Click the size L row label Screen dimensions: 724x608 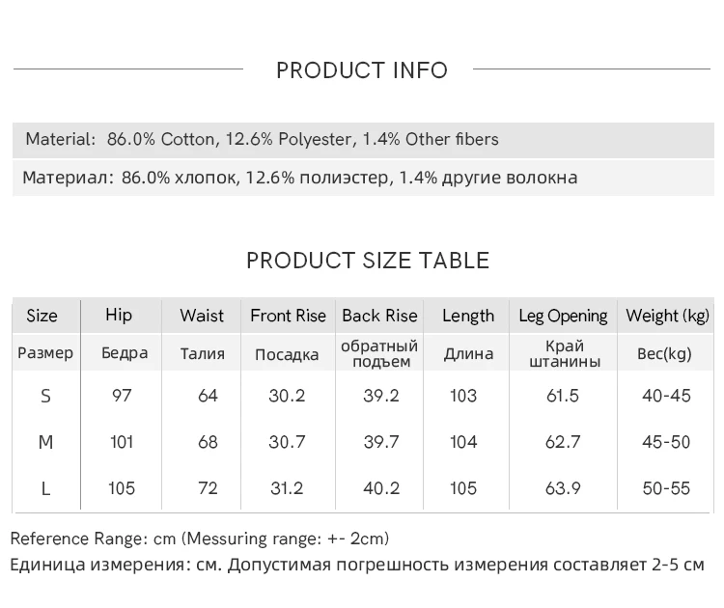(x=45, y=488)
